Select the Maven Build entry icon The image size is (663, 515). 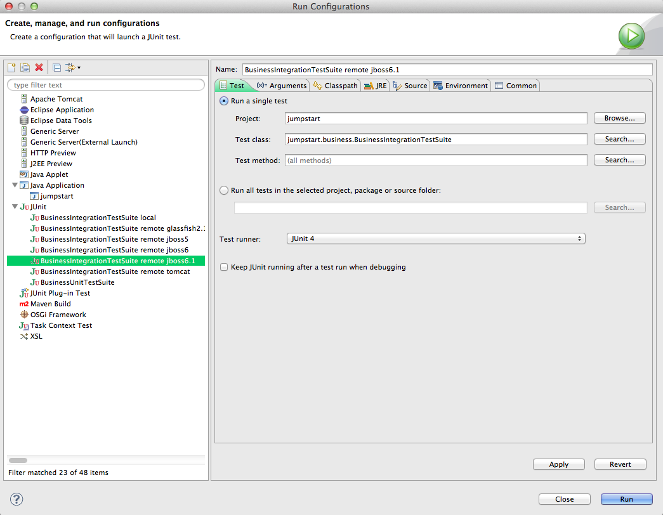point(24,304)
